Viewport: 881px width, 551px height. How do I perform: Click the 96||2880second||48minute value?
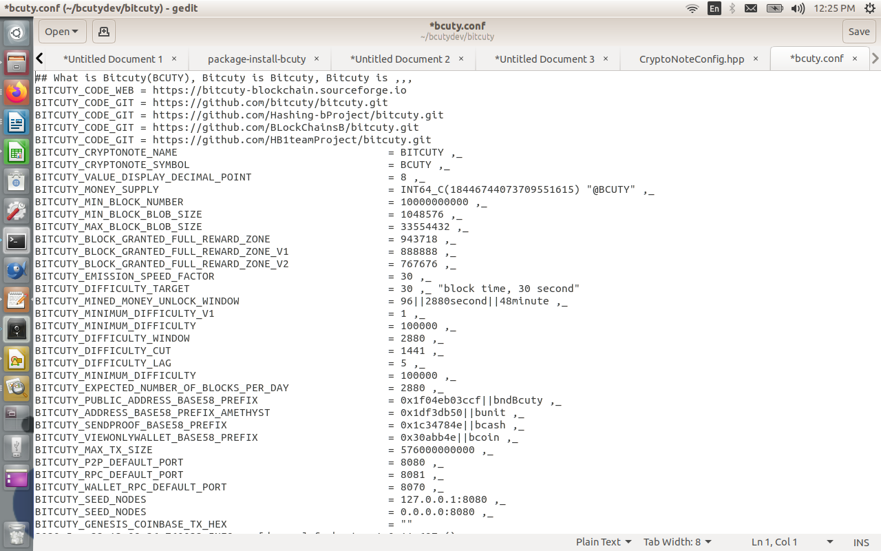[x=475, y=301]
